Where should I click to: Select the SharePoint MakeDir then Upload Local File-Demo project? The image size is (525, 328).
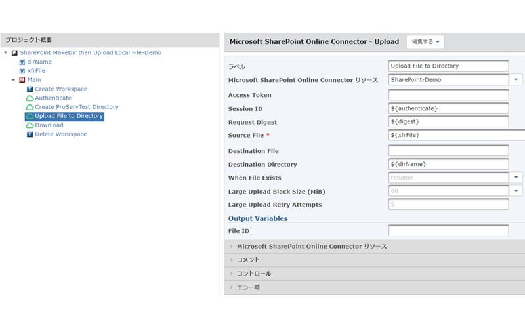[x=91, y=52]
